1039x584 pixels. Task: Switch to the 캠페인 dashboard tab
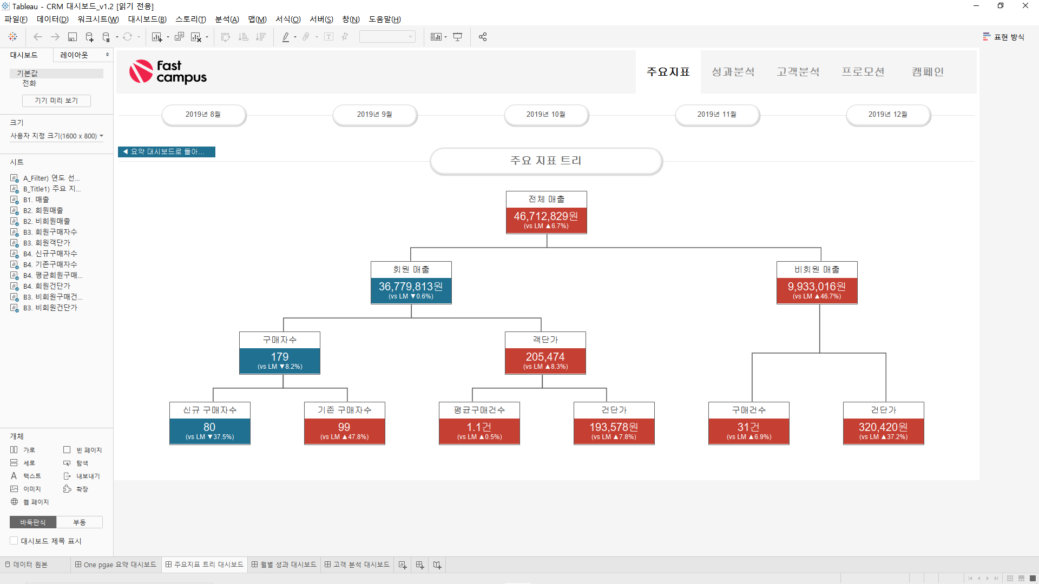coord(928,72)
